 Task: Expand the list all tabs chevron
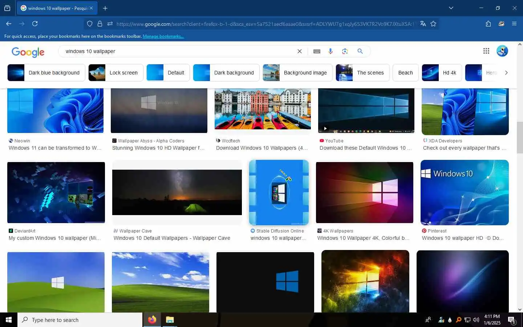(x=451, y=8)
